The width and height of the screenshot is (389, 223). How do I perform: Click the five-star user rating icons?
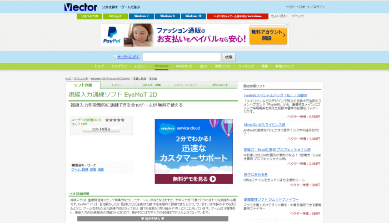click(114, 119)
